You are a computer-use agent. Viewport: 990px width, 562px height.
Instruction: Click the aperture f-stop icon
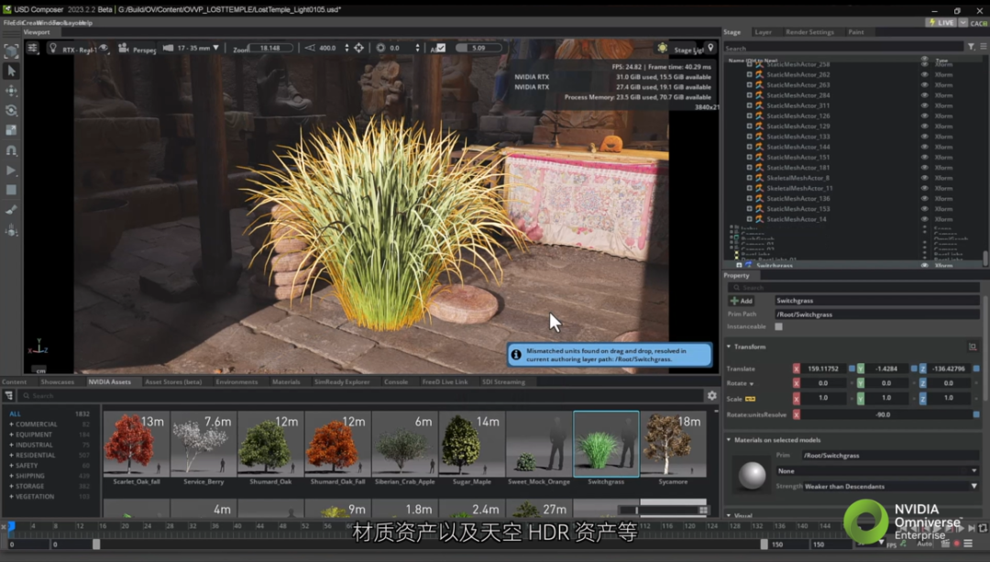click(x=380, y=48)
